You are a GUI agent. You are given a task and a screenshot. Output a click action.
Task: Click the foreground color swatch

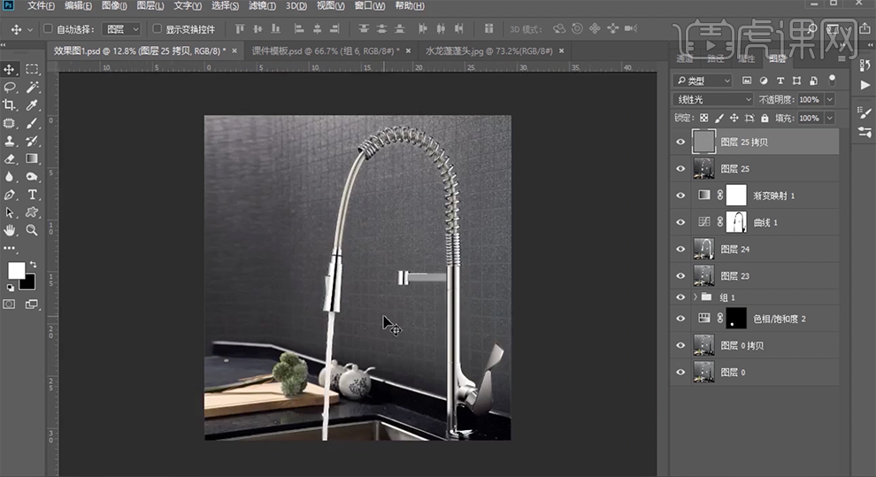(x=16, y=270)
